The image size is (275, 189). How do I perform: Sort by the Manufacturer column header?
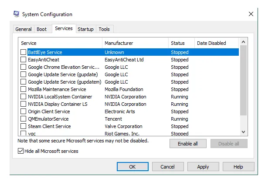135,43
